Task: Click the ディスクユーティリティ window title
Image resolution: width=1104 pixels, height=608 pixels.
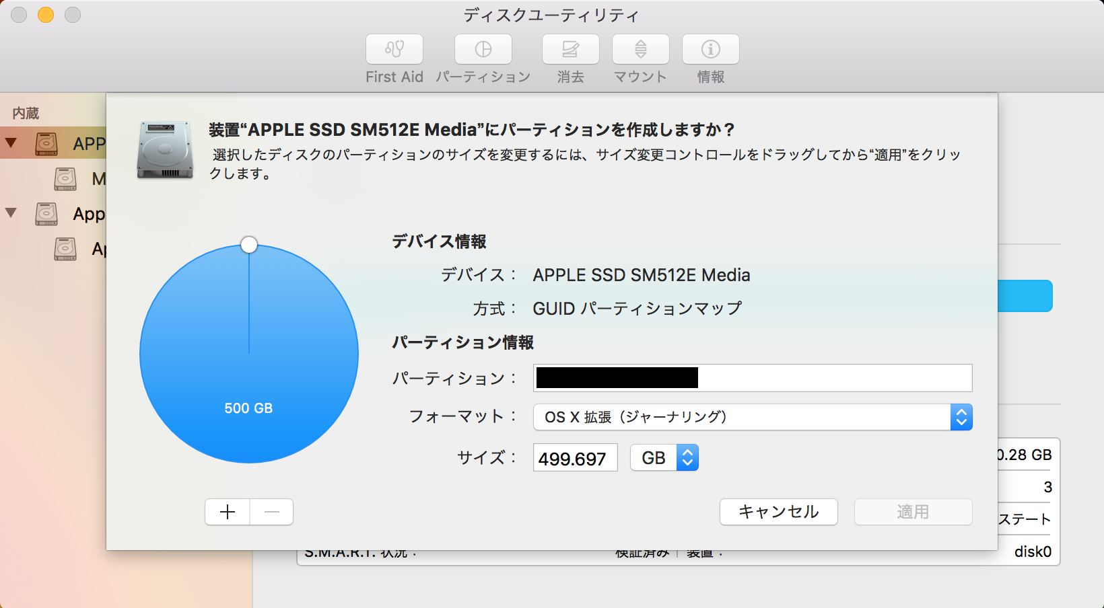Action: pyautogui.click(x=551, y=15)
